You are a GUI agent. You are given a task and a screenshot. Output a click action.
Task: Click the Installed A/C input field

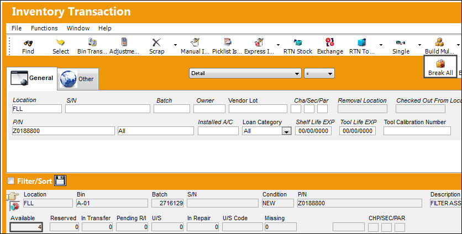[x=218, y=131]
